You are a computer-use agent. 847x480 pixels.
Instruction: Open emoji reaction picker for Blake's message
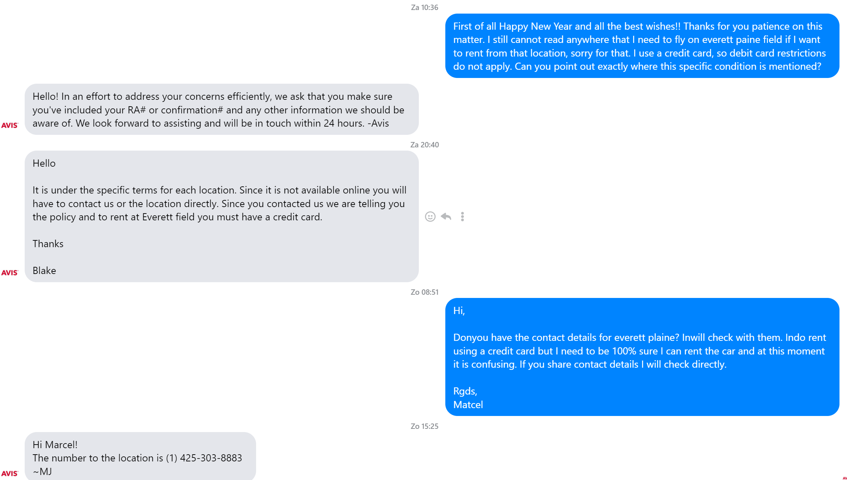(x=430, y=217)
